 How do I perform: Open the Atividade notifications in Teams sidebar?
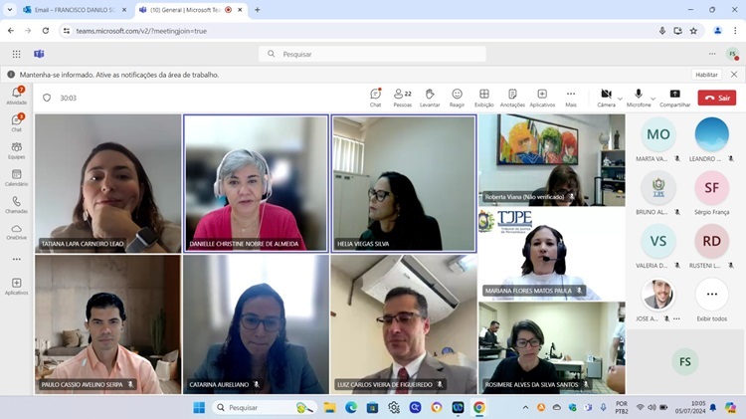[x=17, y=96]
